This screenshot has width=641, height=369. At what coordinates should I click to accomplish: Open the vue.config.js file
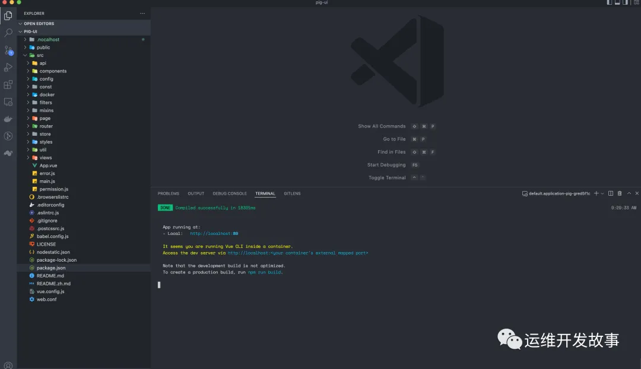pyautogui.click(x=84, y=292)
